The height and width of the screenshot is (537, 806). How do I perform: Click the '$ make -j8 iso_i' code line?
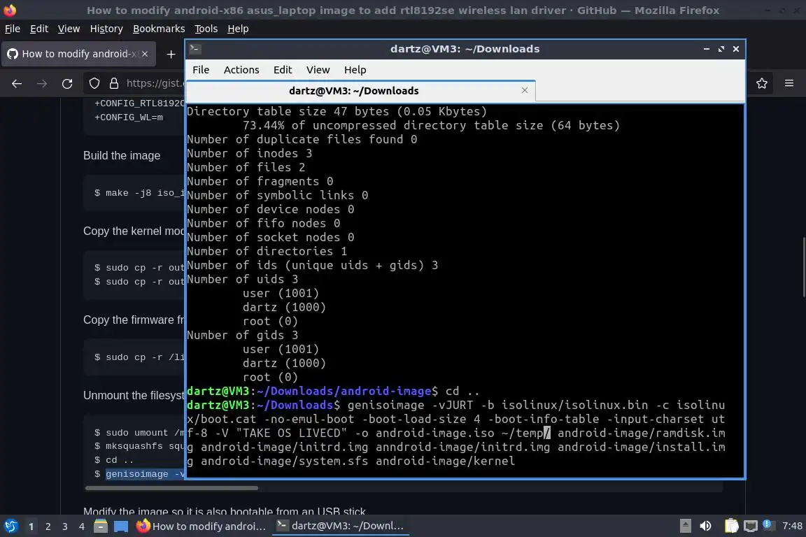click(x=139, y=193)
